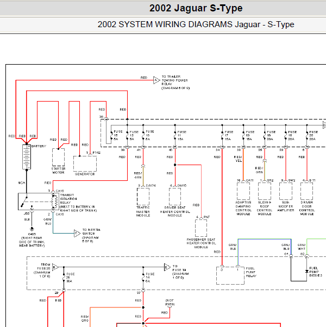Click the 'G405' ground location text
The image size is (326, 327).
pos(32,234)
